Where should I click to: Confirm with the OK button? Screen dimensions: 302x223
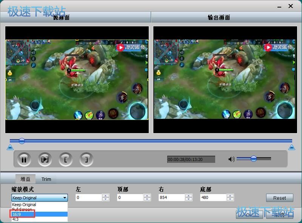coord(249,214)
